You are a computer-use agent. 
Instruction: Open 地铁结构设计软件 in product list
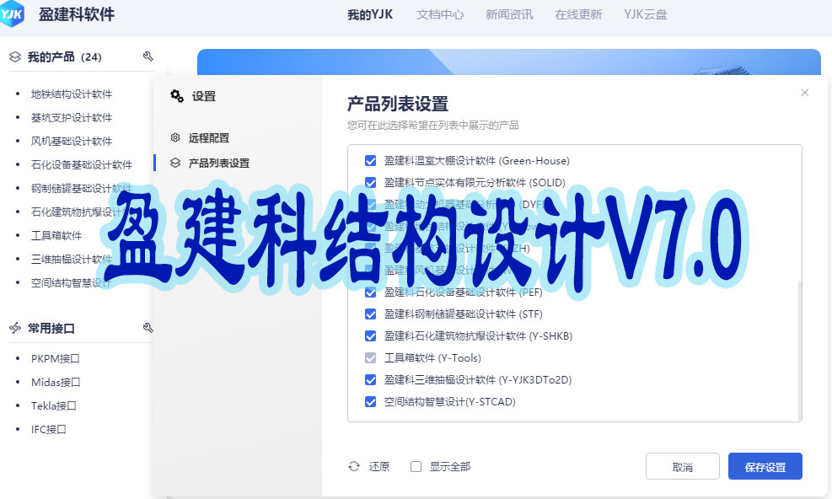coord(71,94)
